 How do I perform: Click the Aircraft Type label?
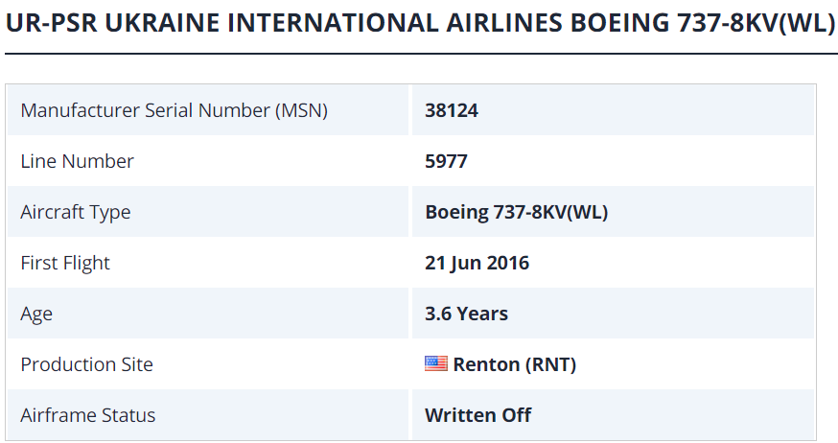75,212
